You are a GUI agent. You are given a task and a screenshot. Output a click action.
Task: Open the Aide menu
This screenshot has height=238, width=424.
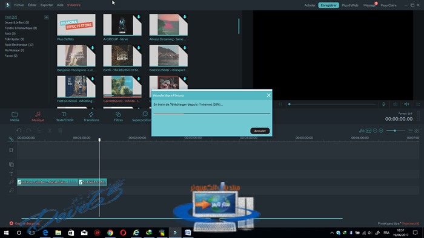(x=60, y=5)
